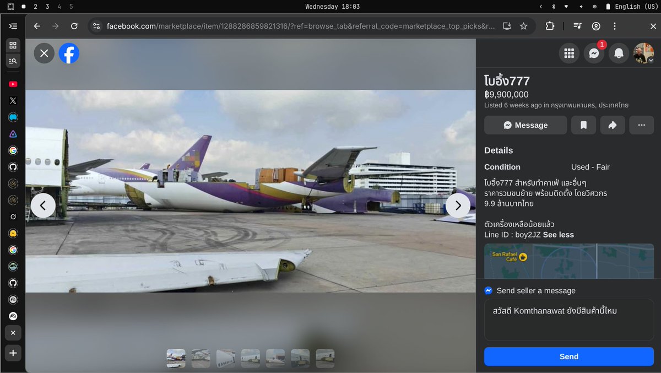Send the message to seller
Screen dimensions: 661x373
click(x=569, y=356)
